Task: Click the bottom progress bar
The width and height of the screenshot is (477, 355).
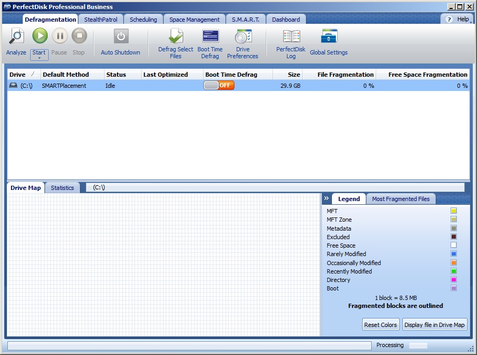Action: tap(189, 345)
